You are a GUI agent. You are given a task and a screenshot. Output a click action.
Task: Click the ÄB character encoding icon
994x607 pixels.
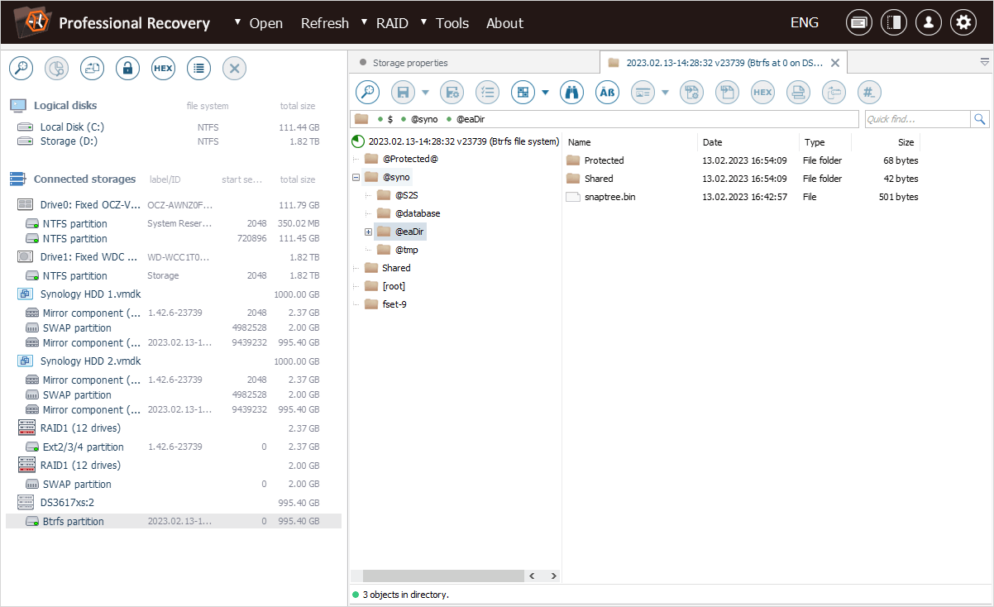[607, 93]
